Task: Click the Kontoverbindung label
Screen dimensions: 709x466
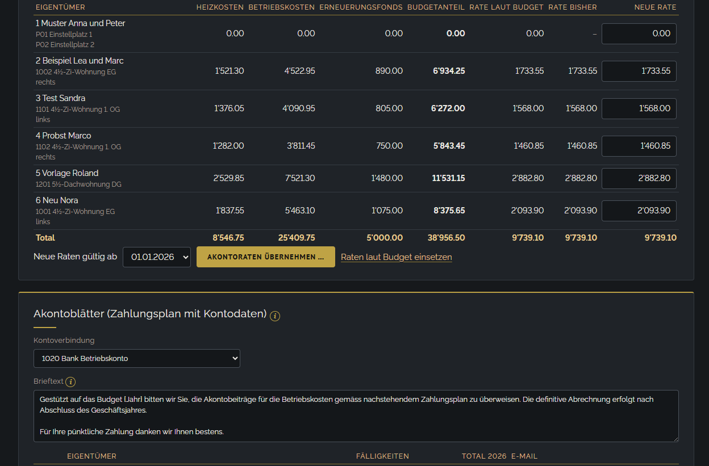Action: (64, 341)
